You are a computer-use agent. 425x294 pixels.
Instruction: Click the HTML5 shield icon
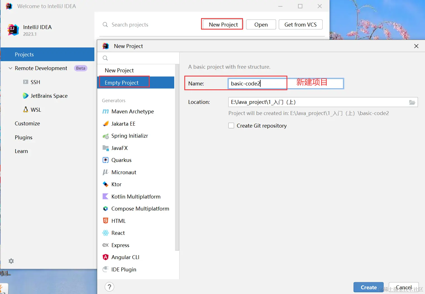pos(106,221)
